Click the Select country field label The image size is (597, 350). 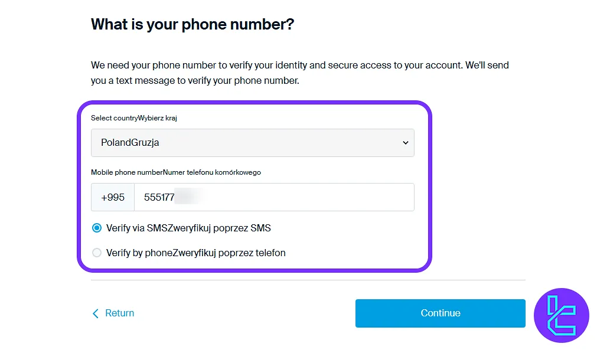[x=134, y=118]
